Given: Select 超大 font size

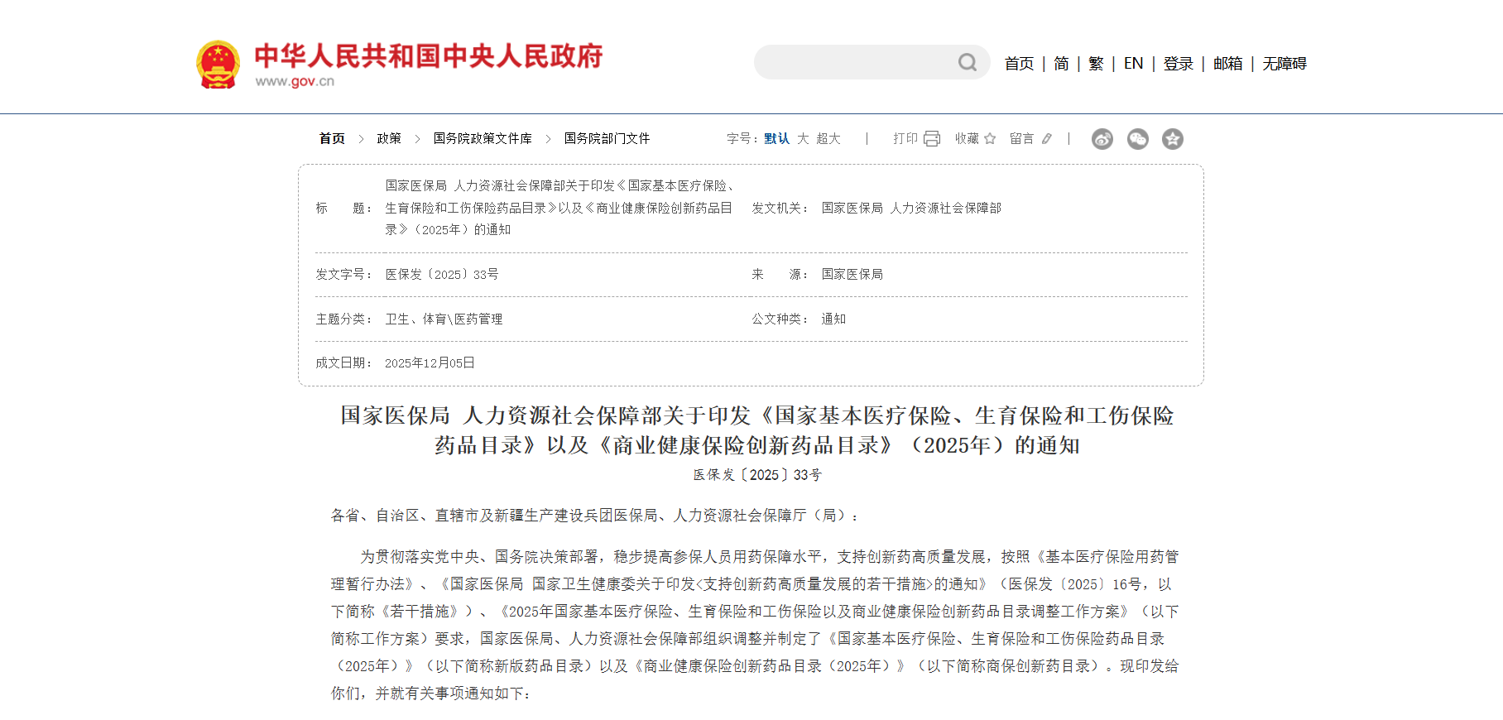Looking at the screenshot, I should [828, 138].
